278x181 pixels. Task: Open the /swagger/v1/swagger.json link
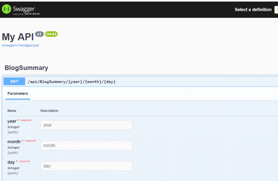tap(20, 45)
